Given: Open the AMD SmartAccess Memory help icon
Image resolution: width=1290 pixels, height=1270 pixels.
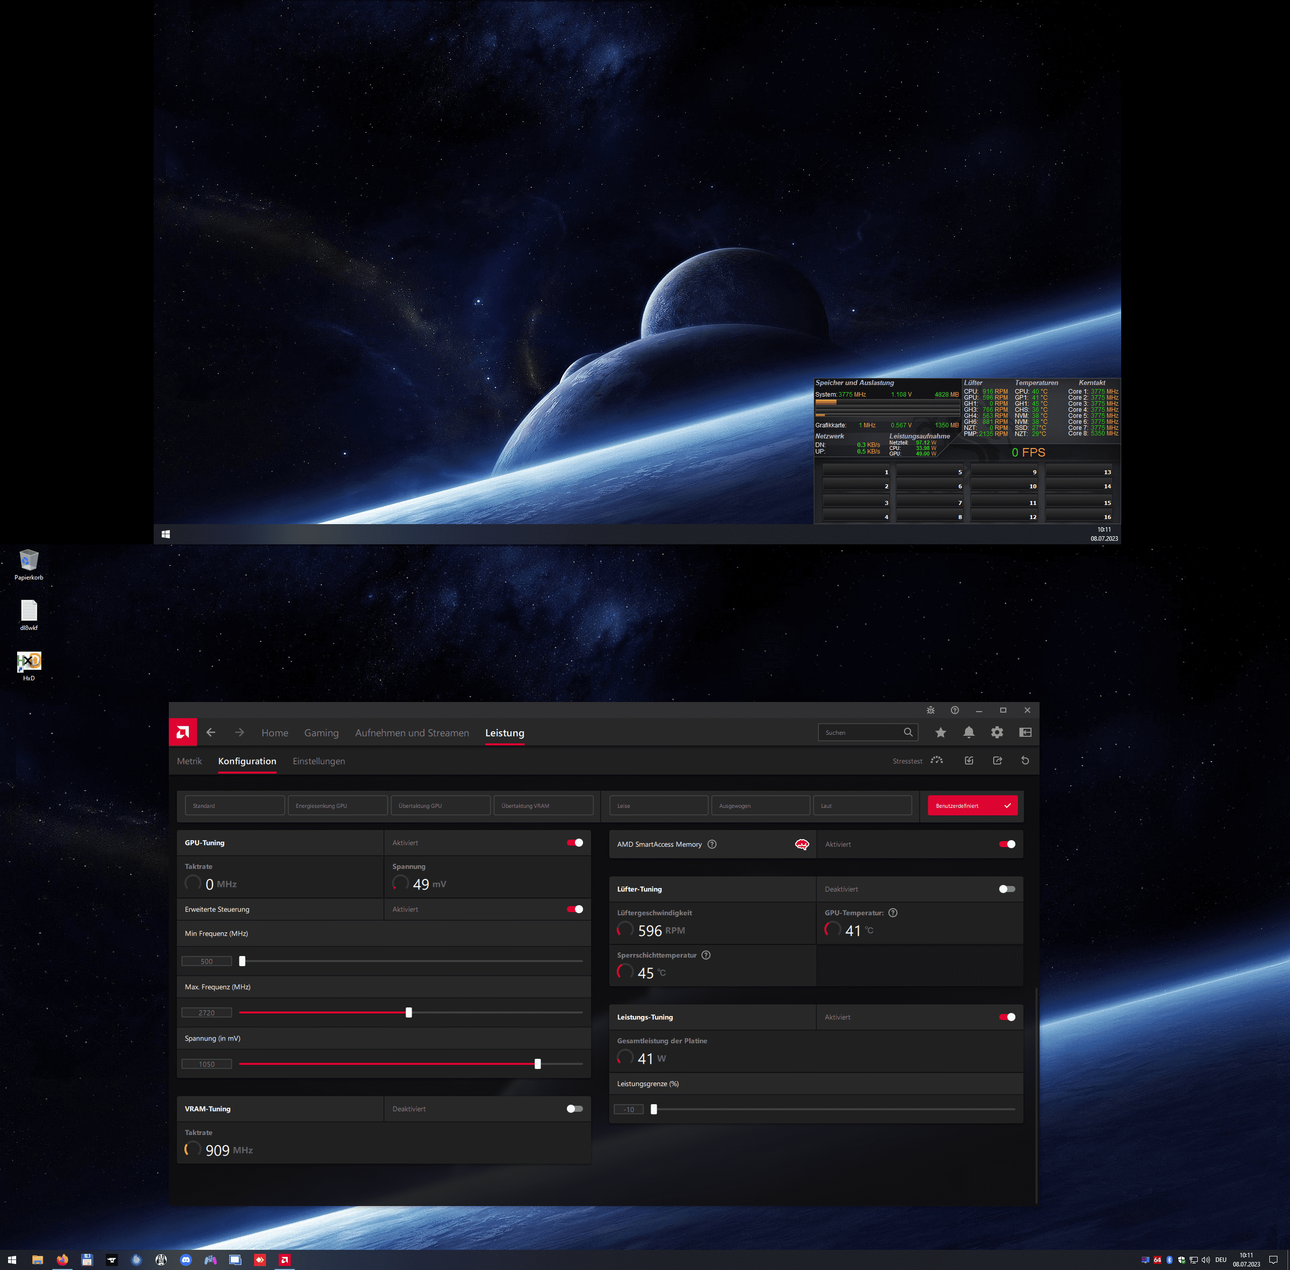Looking at the screenshot, I should pos(712,845).
